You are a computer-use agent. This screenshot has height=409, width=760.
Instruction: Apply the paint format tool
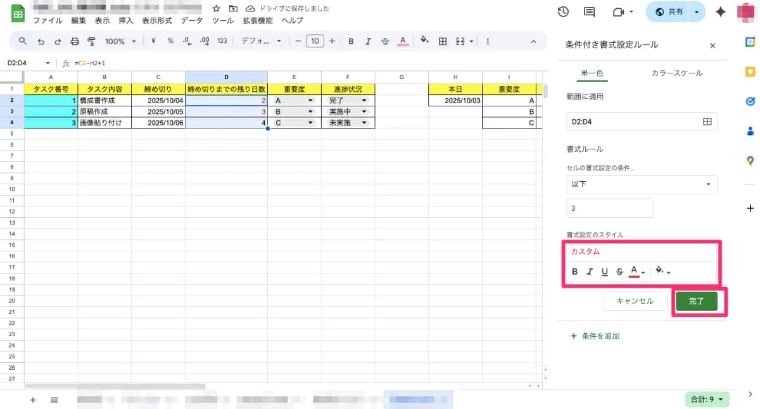[92, 41]
